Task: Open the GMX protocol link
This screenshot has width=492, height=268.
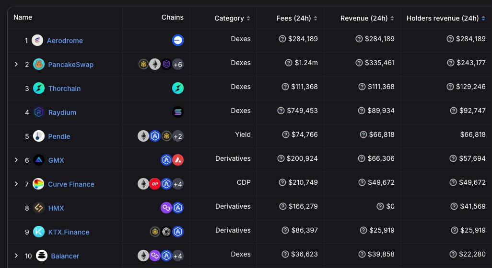Action: (56, 160)
